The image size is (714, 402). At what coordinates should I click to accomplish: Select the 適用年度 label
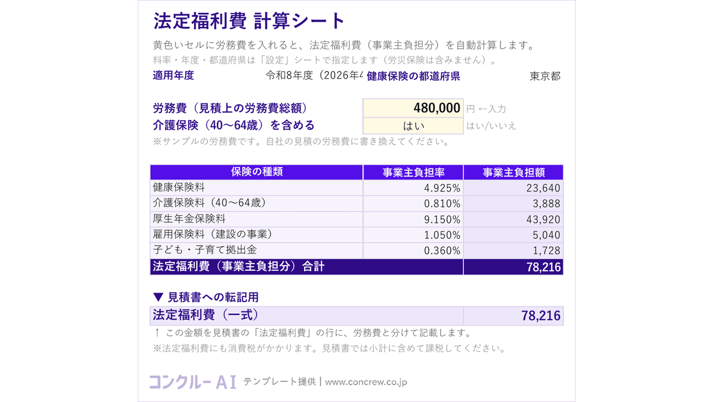pos(173,75)
